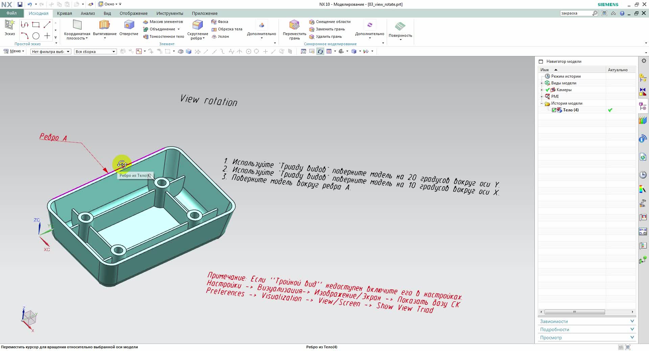Open Constraint Navigator tab in resource bar

pyautogui.click(x=643, y=92)
